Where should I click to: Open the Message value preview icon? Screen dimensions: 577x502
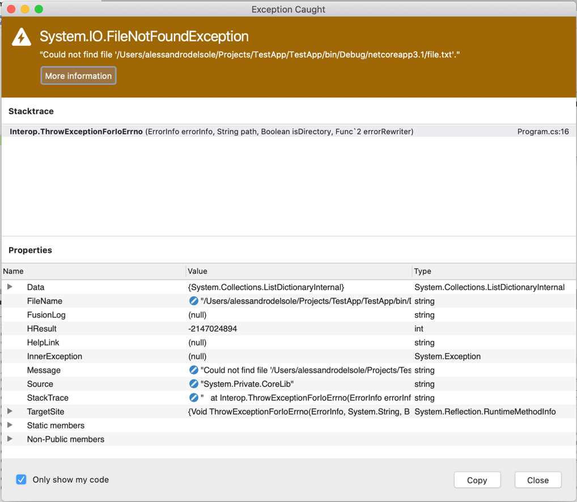[x=194, y=370]
